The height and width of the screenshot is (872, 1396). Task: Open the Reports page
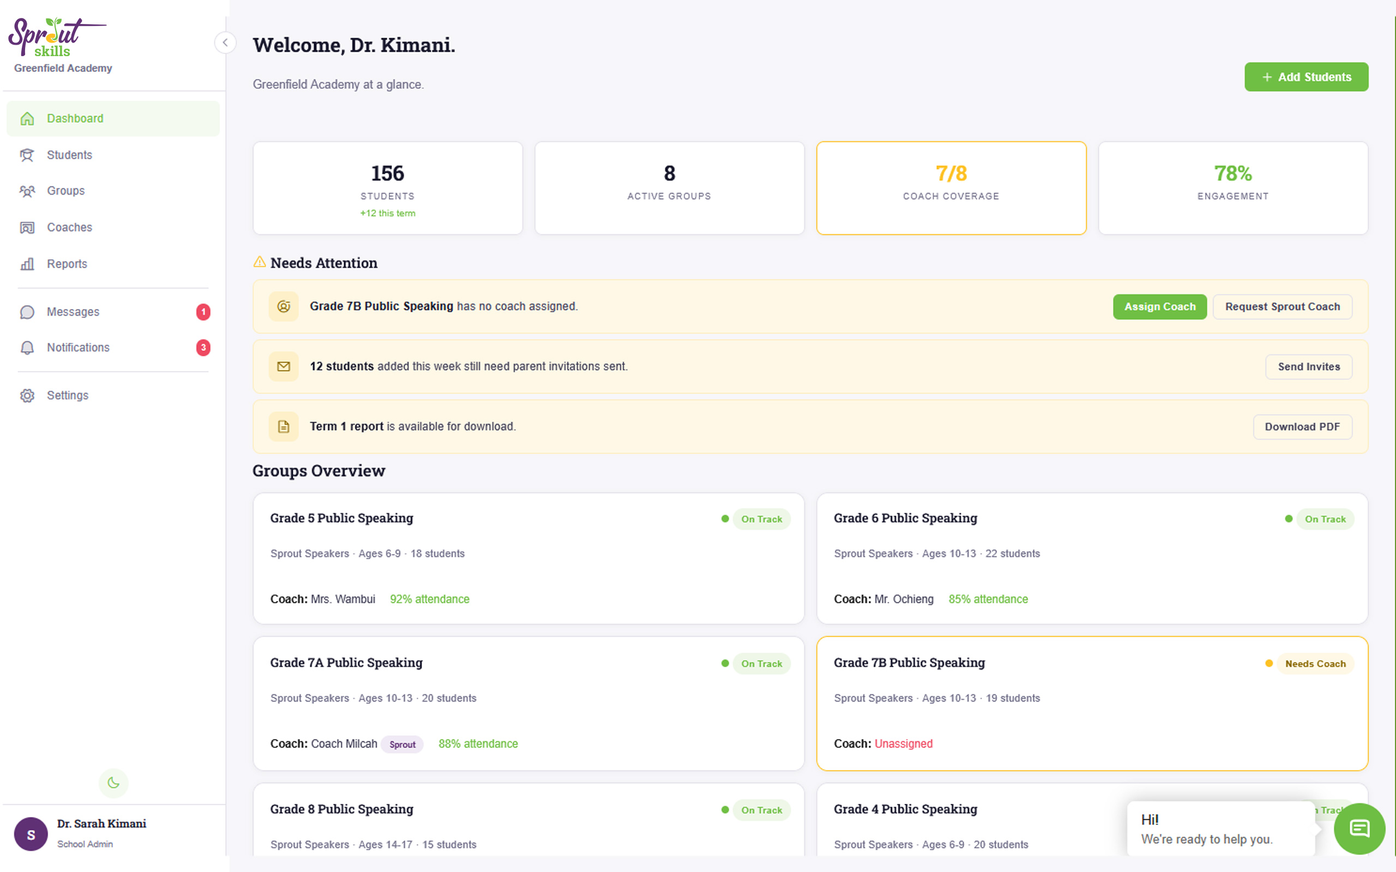pyautogui.click(x=113, y=264)
